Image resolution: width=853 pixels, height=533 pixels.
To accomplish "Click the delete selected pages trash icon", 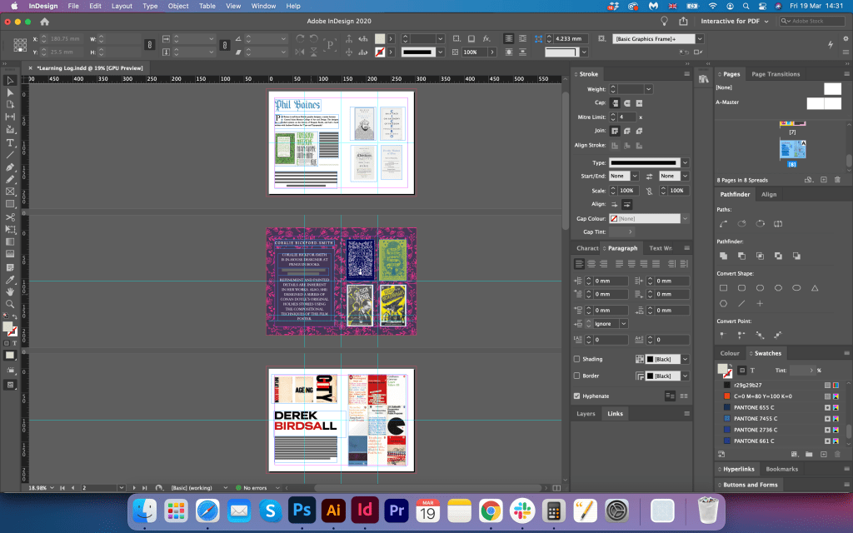I will pyautogui.click(x=838, y=180).
